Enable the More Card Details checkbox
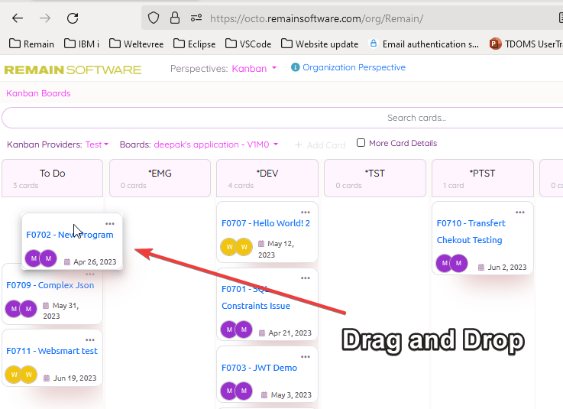 pyautogui.click(x=361, y=143)
